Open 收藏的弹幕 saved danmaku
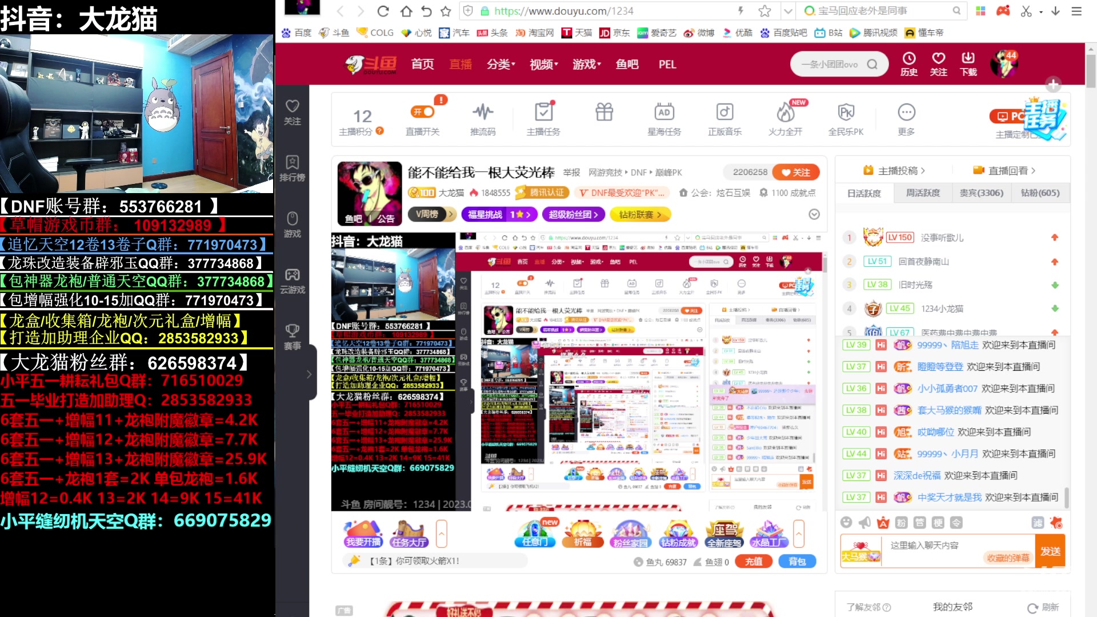Viewport: 1097px width, 617px height. [1008, 558]
